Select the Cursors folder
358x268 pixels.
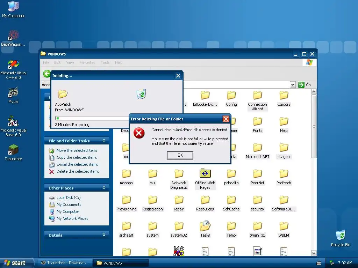(284, 99)
